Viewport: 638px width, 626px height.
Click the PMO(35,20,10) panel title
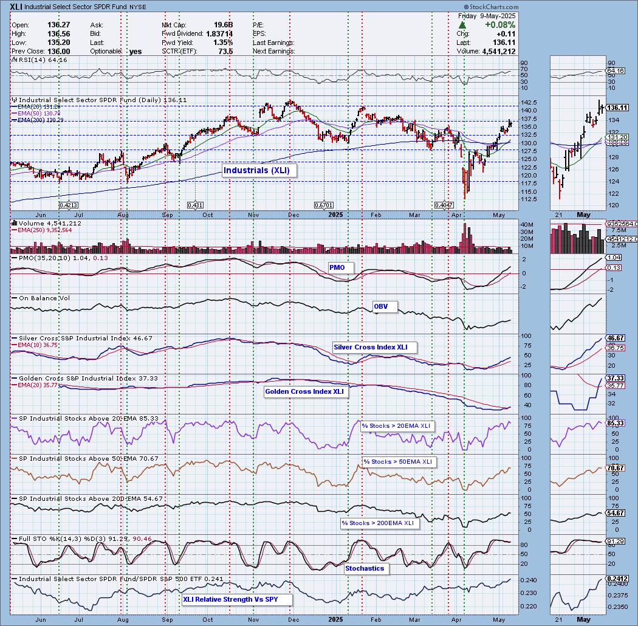coord(60,258)
